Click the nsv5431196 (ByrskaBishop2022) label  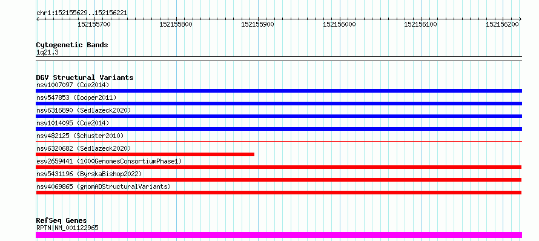click(x=89, y=174)
